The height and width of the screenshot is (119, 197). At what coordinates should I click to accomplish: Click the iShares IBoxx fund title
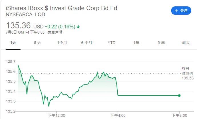pos(61,8)
